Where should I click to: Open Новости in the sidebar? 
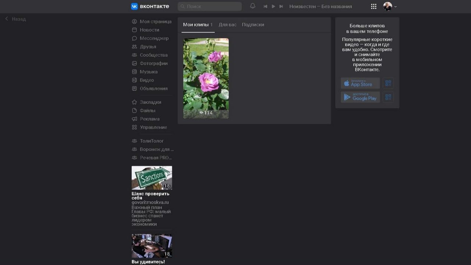pos(145,30)
